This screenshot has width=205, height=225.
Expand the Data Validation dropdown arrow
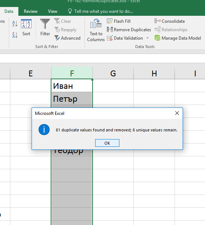[x=147, y=38]
